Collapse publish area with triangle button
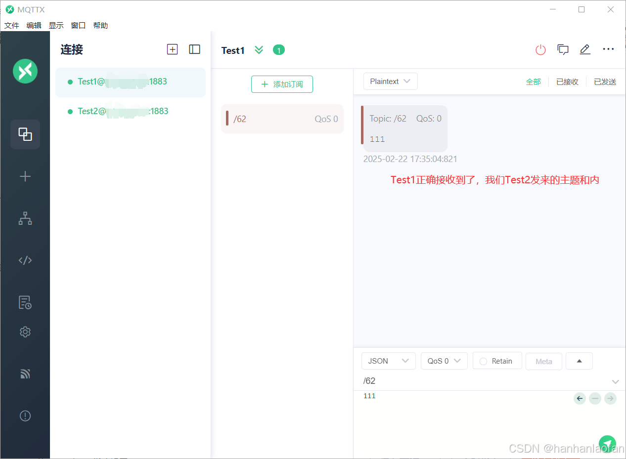The width and height of the screenshot is (626, 459). click(579, 361)
